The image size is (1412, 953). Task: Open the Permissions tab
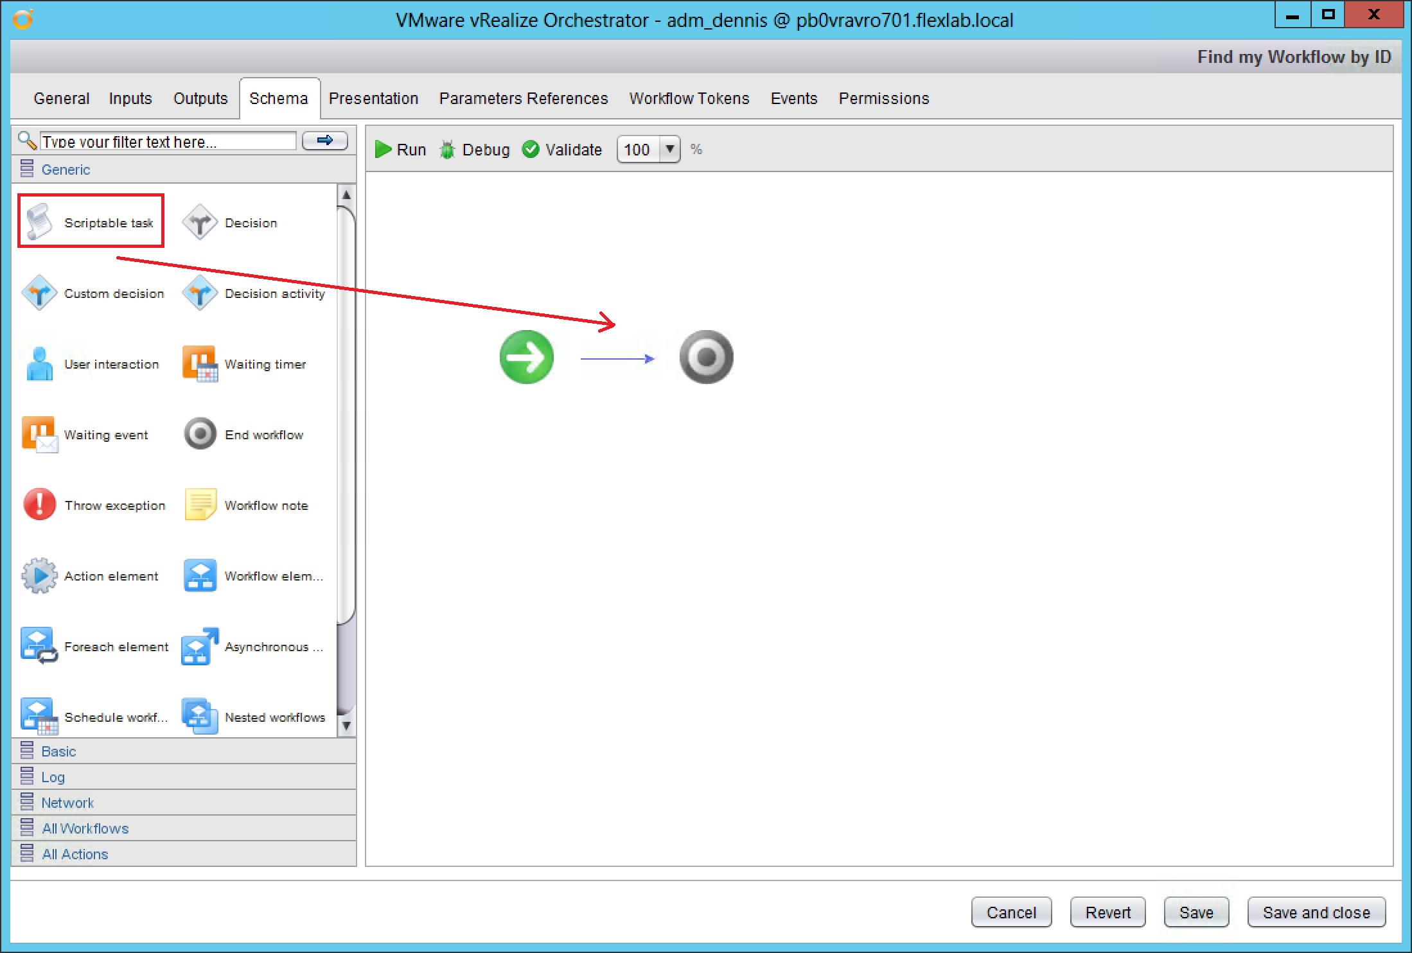(884, 98)
